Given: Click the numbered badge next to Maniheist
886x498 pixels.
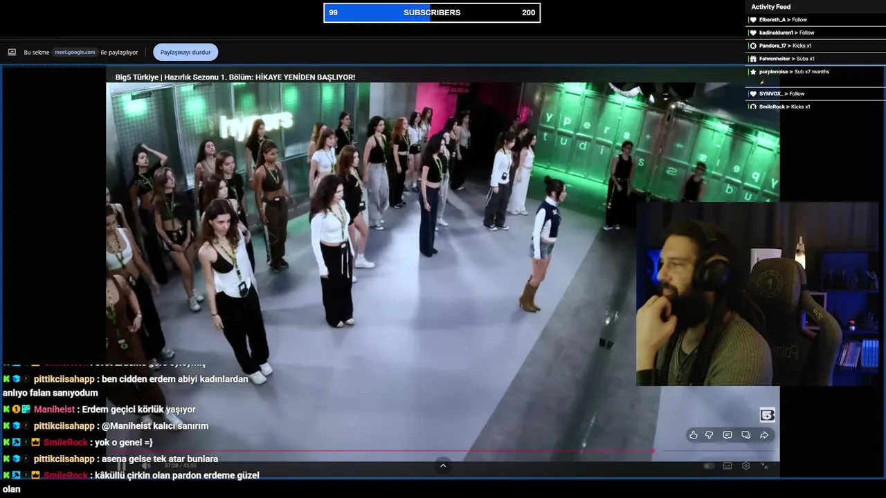Looking at the screenshot, I should [x=16, y=409].
